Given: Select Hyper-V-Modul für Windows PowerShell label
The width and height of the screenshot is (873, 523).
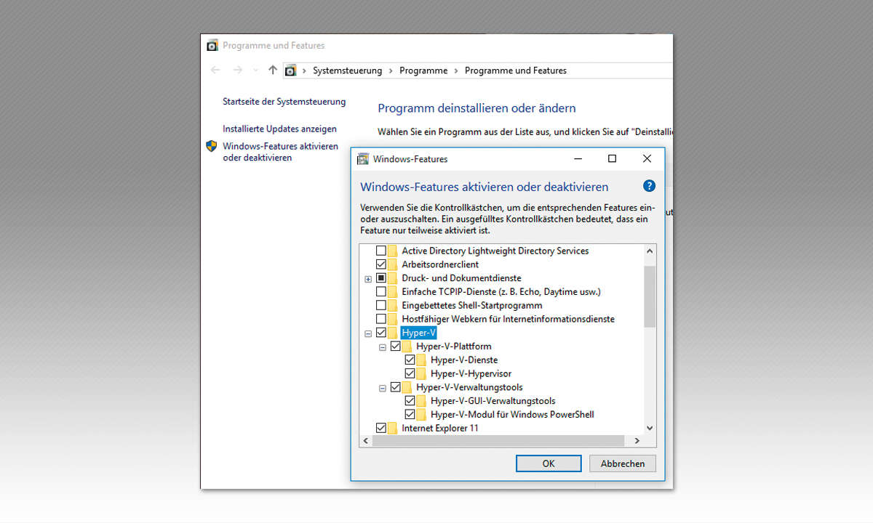Looking at the screenshot, I should coord(513,415).
